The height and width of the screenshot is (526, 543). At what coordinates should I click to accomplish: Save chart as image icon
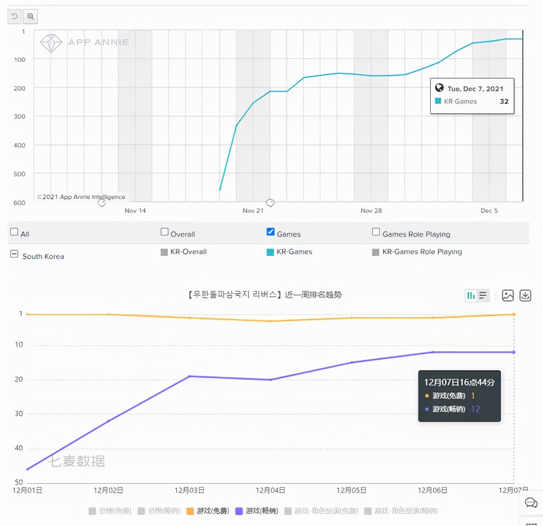[508, 296]
